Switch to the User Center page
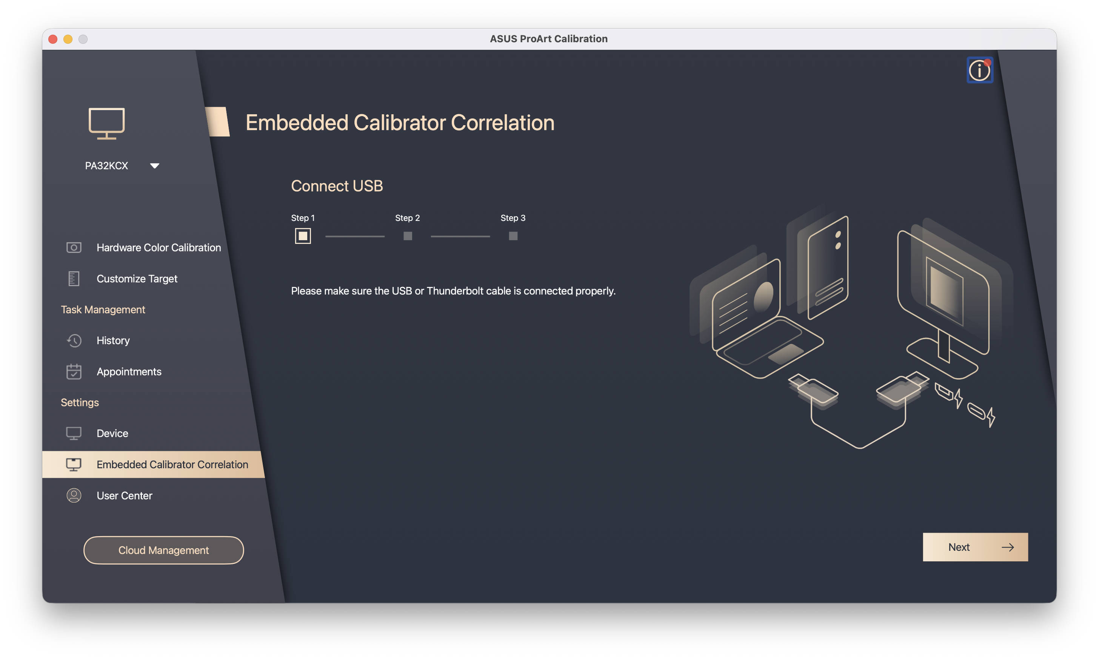1099x659 pixels. (x=125, y=495)
